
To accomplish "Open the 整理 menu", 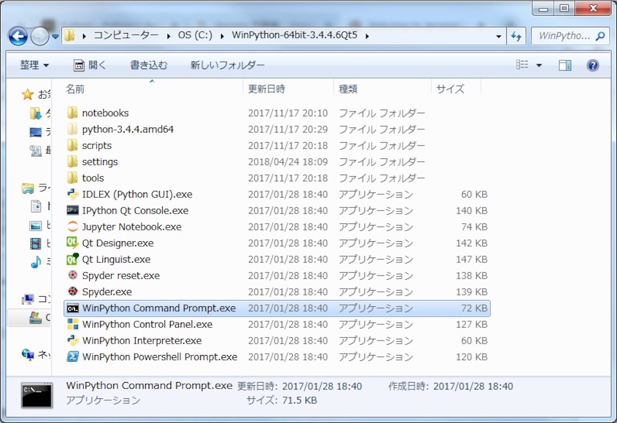I will pos(34,65).
